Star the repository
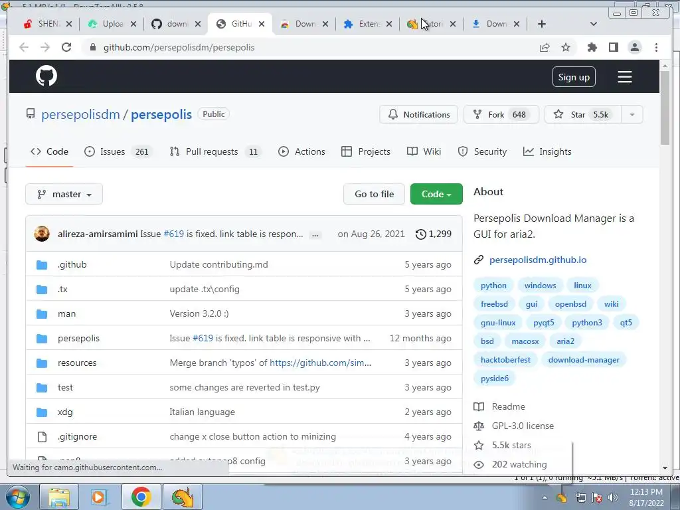Viewport: 680px width, 510px height. pos(583,114)
